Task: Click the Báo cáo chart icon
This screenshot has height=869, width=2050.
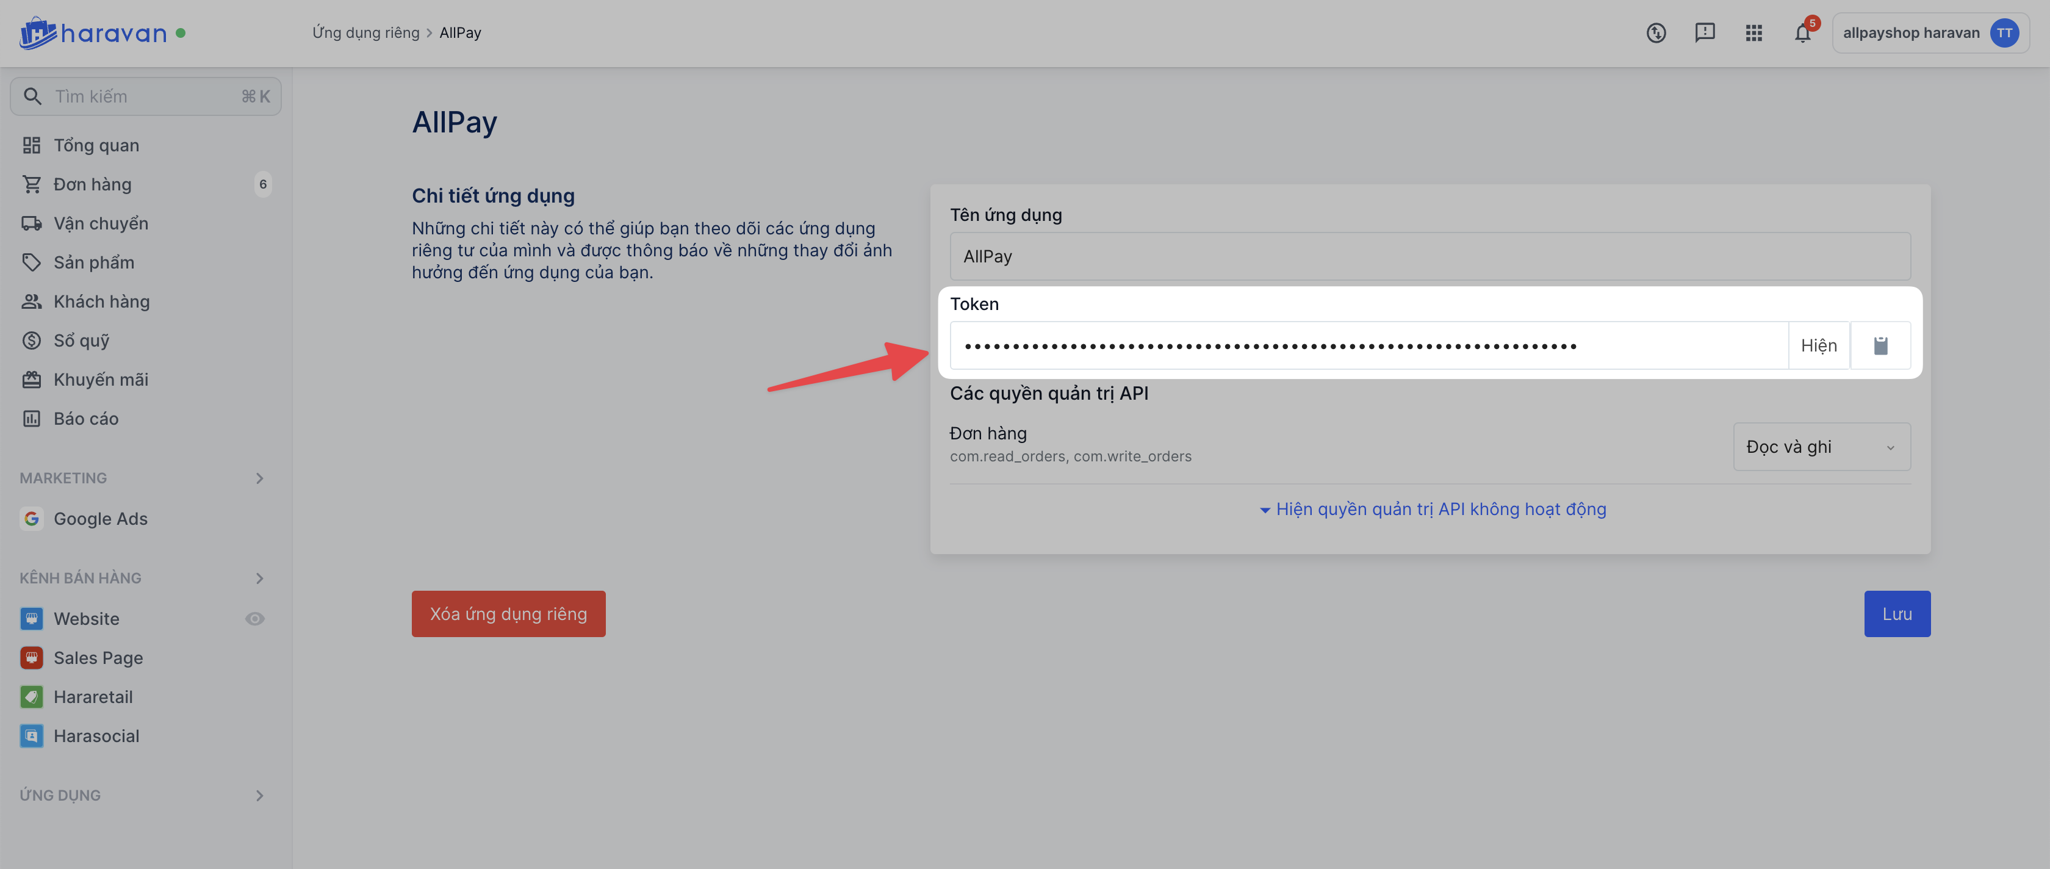Action: point(31,418)
